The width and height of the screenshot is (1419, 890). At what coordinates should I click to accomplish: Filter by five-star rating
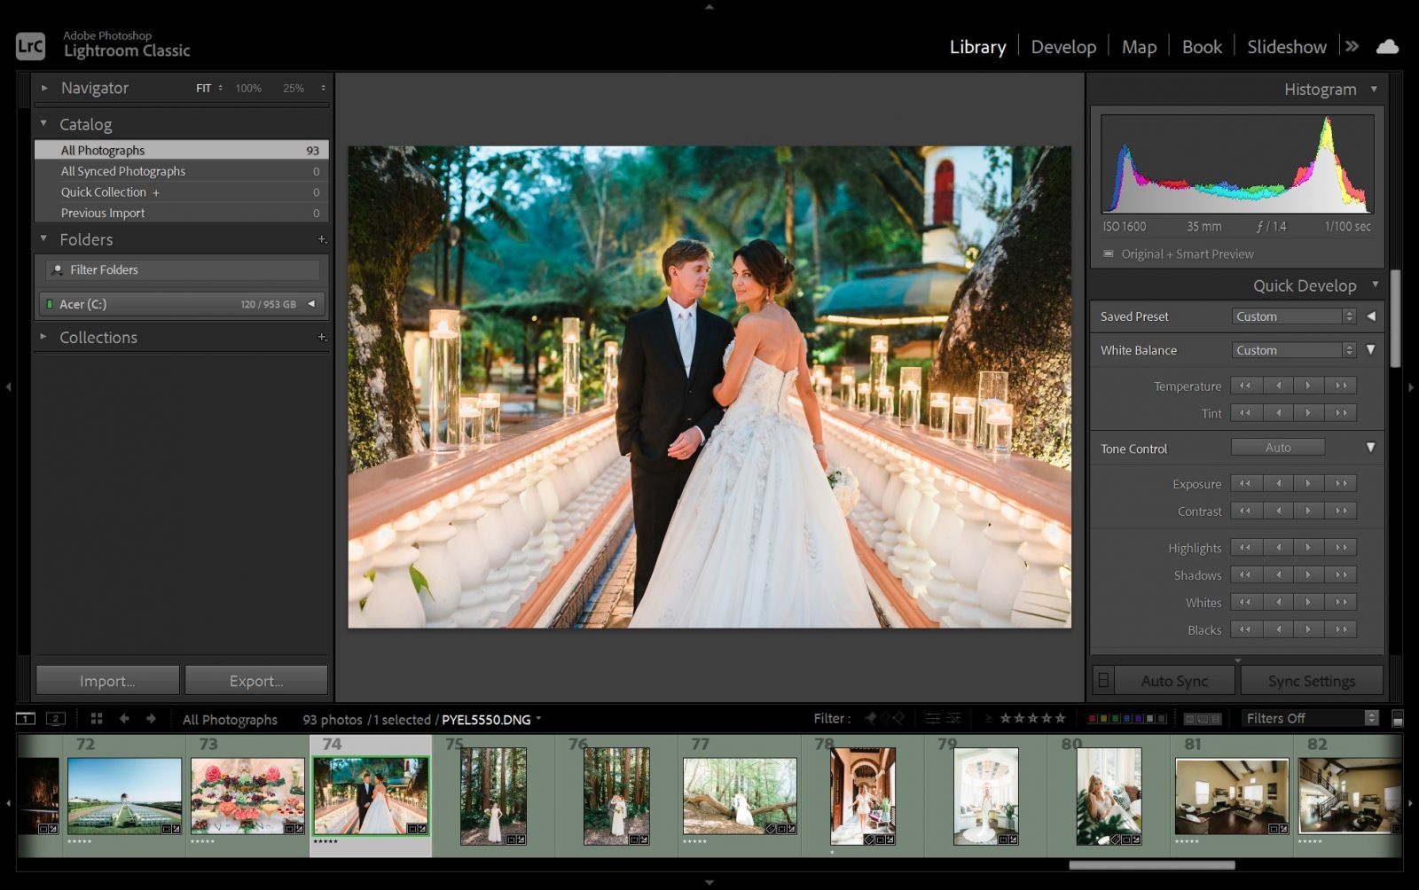click(1059, 718)
